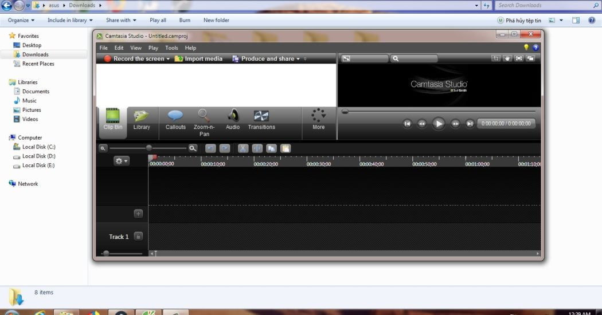This screenshot has height=315, width=602.
Task: Open editing dimensions selector in preview
Action: click(364, 58)
